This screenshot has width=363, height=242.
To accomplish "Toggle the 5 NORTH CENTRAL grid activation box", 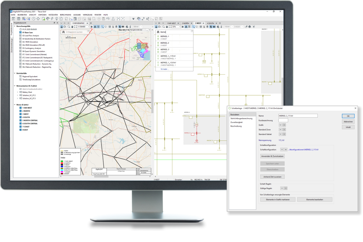I will (x=20, y=120).
